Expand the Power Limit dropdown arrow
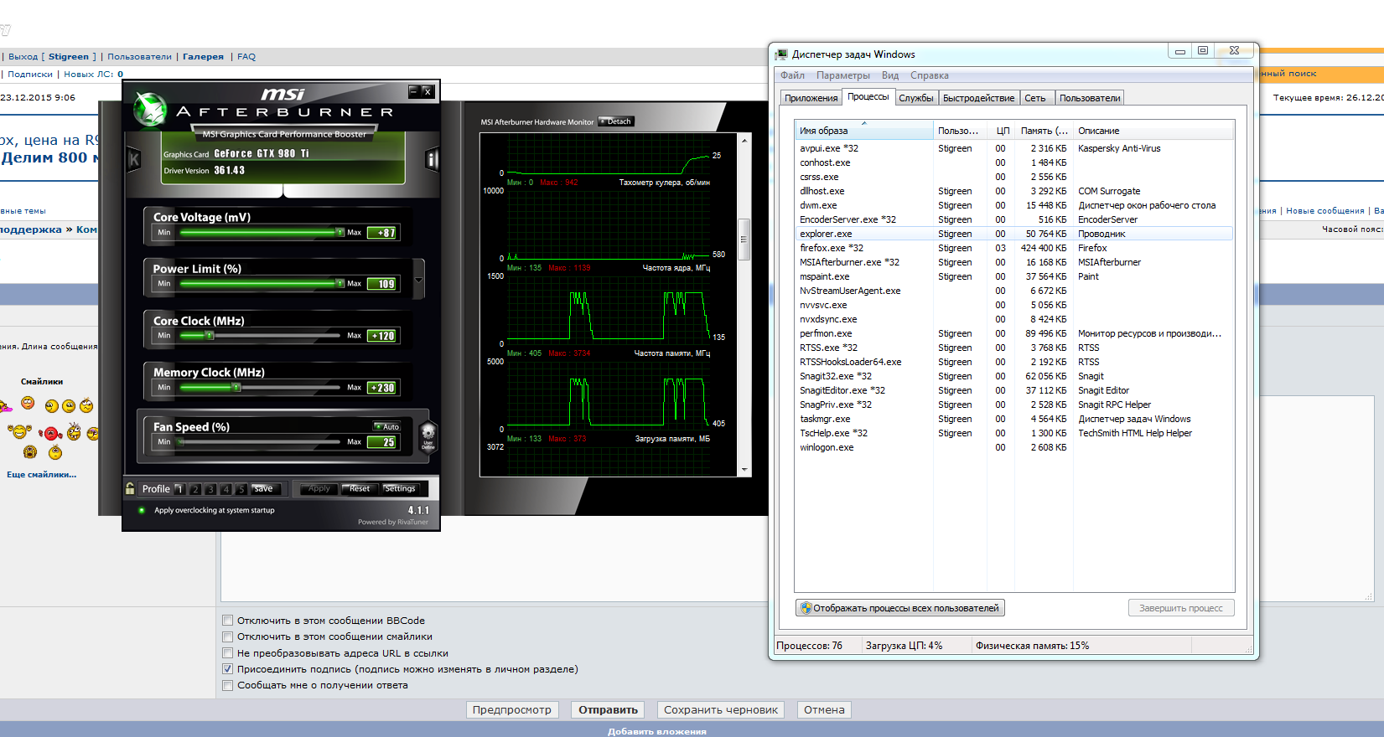The image size is (1384, 737). click(x=419, y=278)
